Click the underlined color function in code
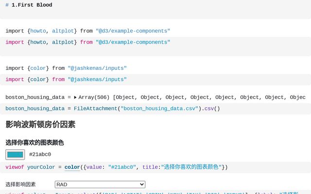Screen dimensions: 311x194 point(72,167)
